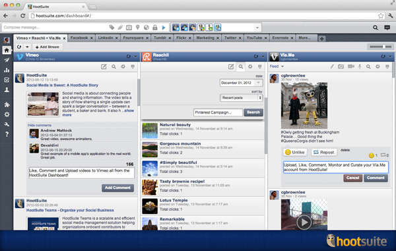Click browser reload button
The width and height of the screenshot is (396, 251).
pos(22,16)
